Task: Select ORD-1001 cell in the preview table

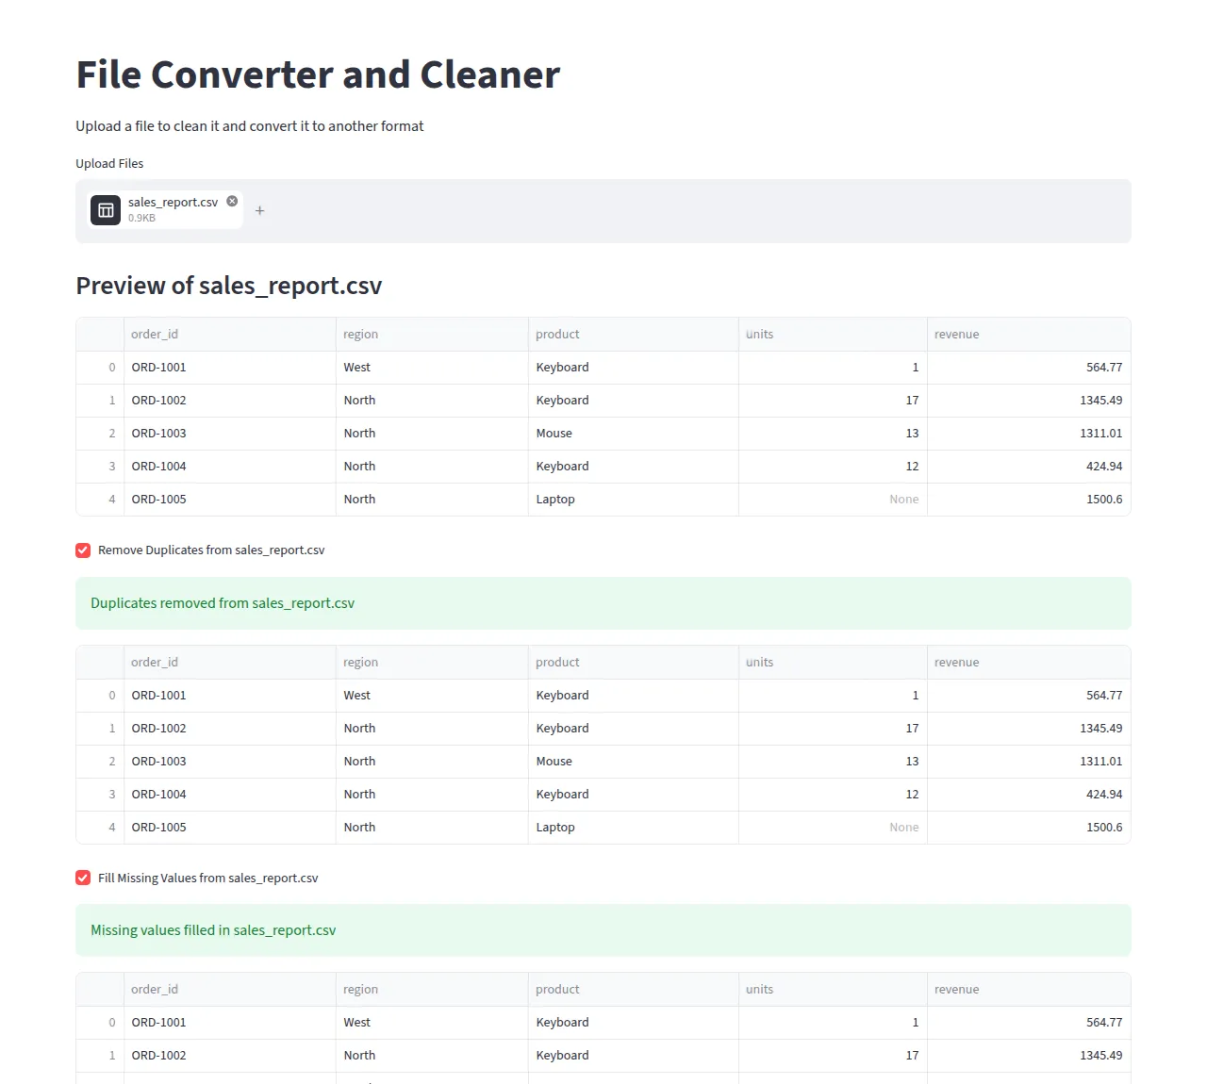Action: pyautogui.click(x=229, y=368)
